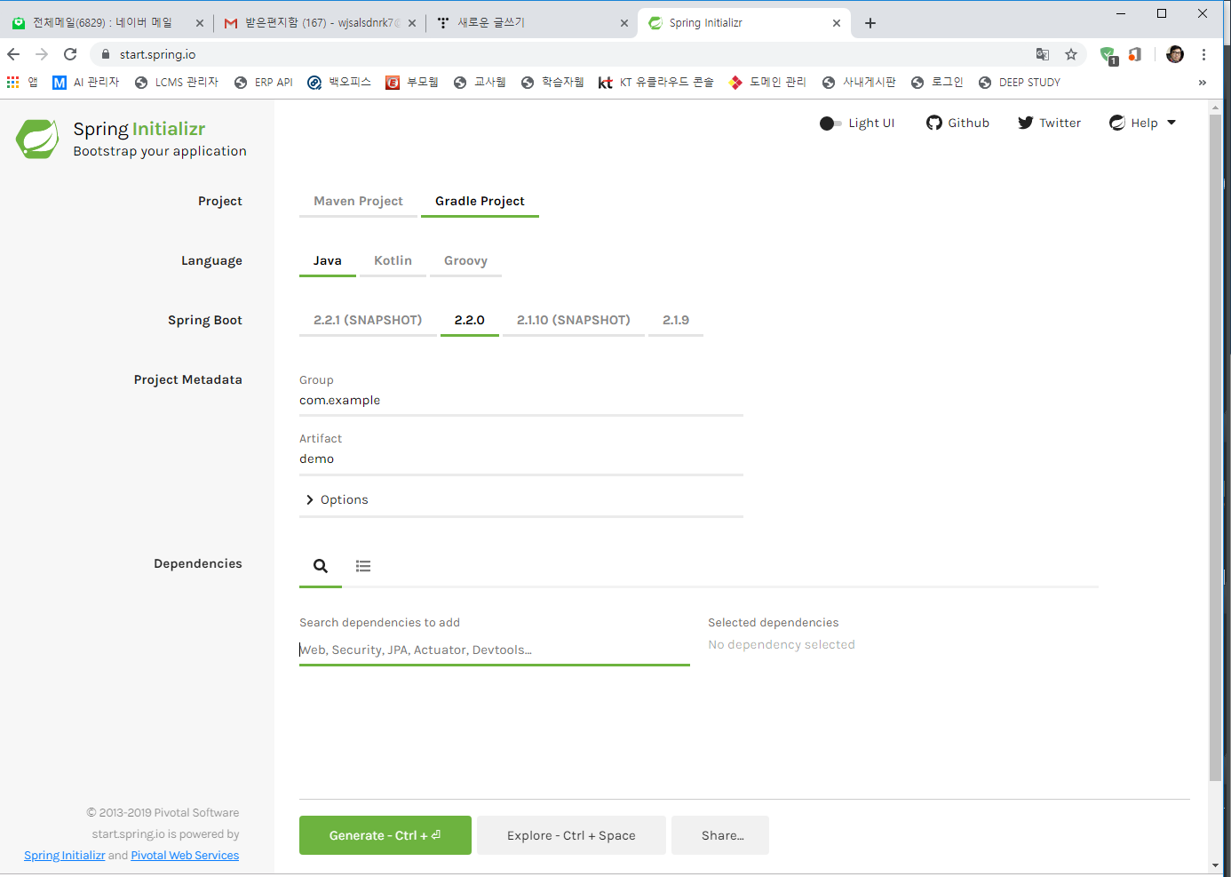Go forward in browser history

[42, 54]
